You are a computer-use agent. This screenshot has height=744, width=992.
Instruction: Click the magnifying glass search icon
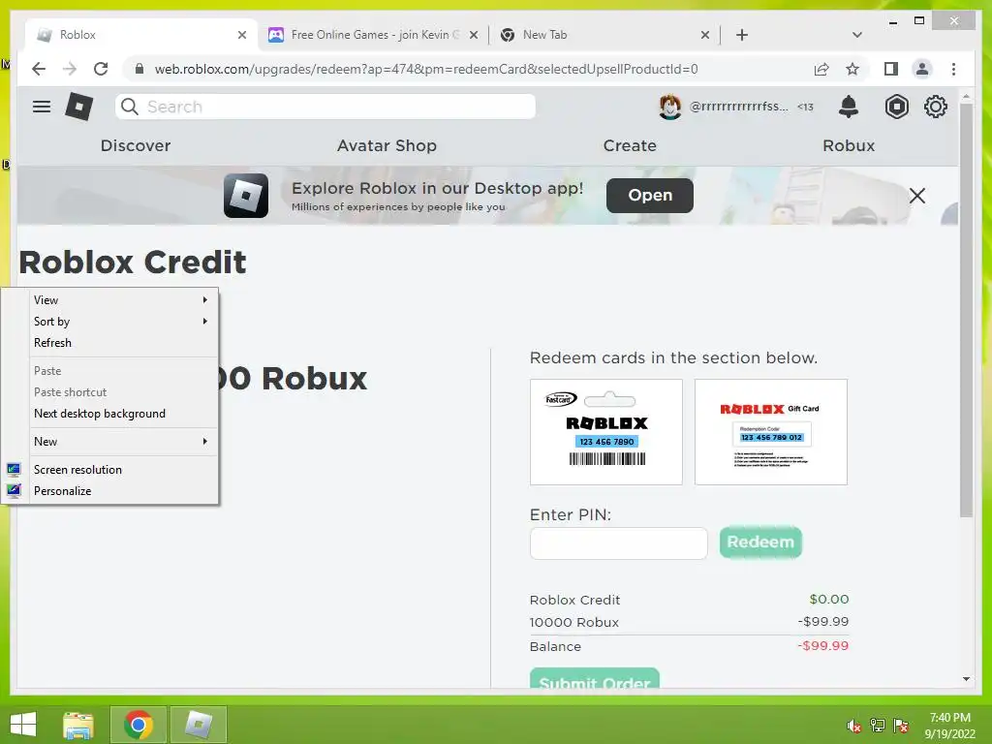tap(130, 107)
